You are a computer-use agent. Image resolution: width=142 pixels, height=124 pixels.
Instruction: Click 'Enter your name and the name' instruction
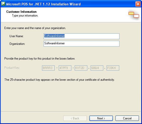point(35,28)
